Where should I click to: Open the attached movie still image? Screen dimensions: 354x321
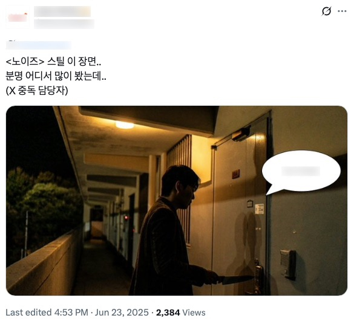point(177,200)
